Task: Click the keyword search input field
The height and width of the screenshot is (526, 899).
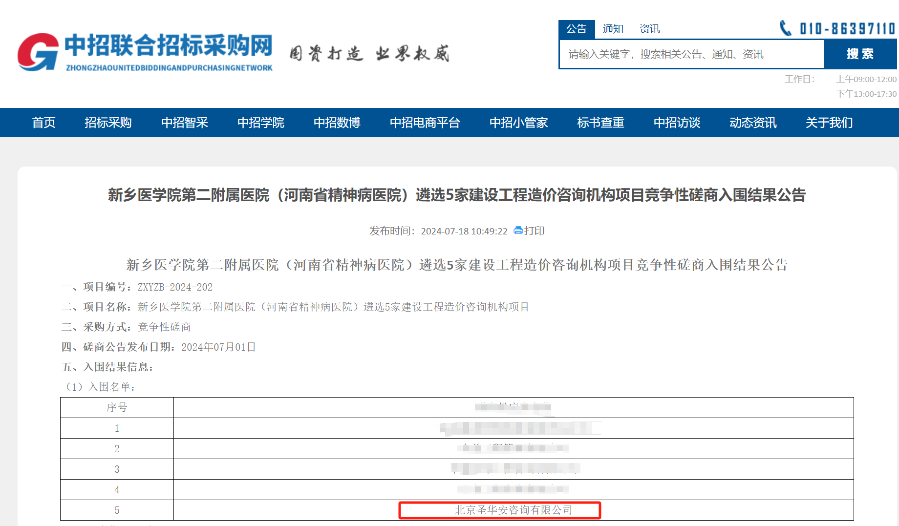Action: tap(692, 54)
